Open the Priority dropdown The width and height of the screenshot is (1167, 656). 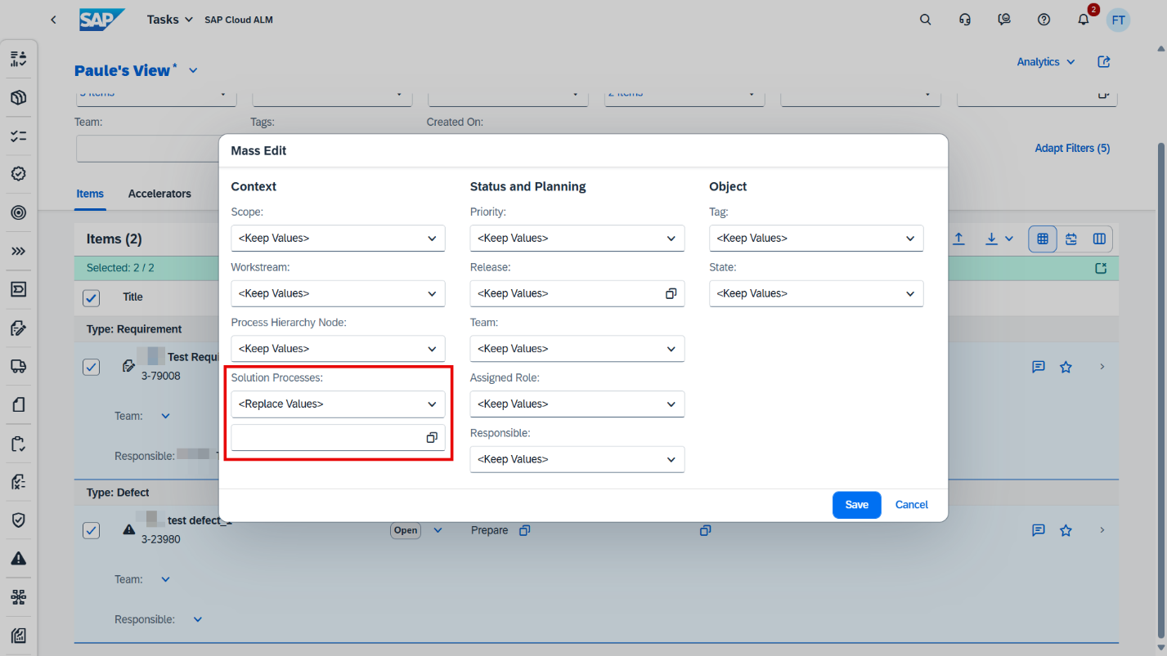577,239
